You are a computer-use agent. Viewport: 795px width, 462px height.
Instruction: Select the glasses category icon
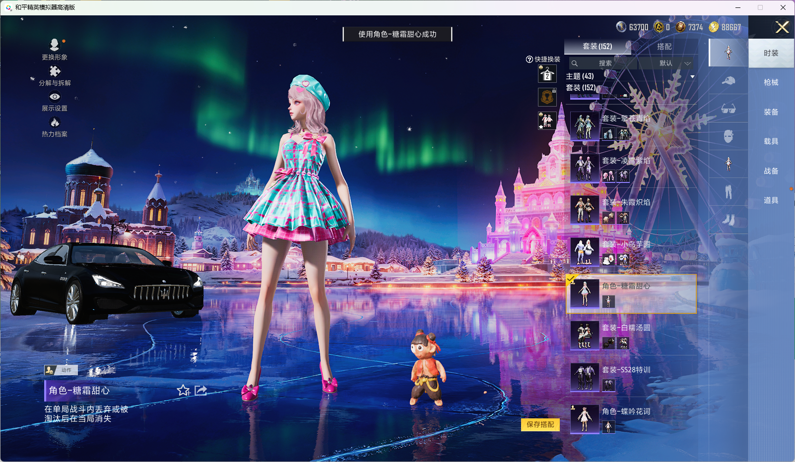click(728, 109)
